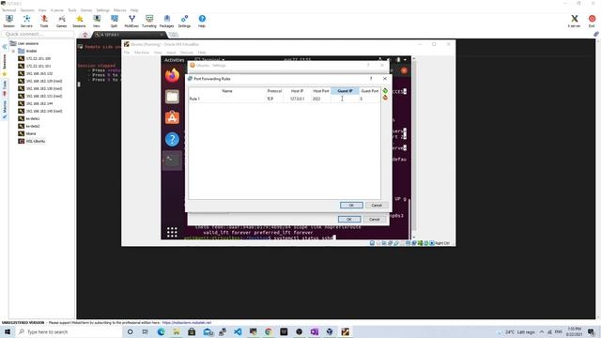Open Ubuntu Software in the dock

pyautogui.click(x=172, y=117)
